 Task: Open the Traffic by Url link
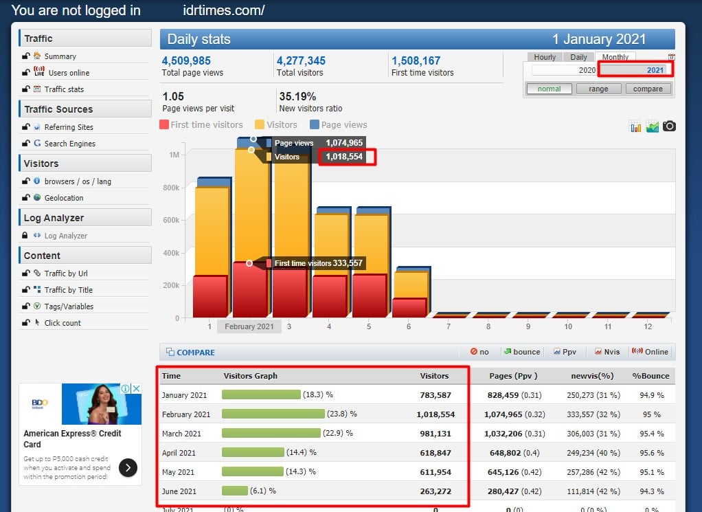pyautogui.click(x=67, y=274)
